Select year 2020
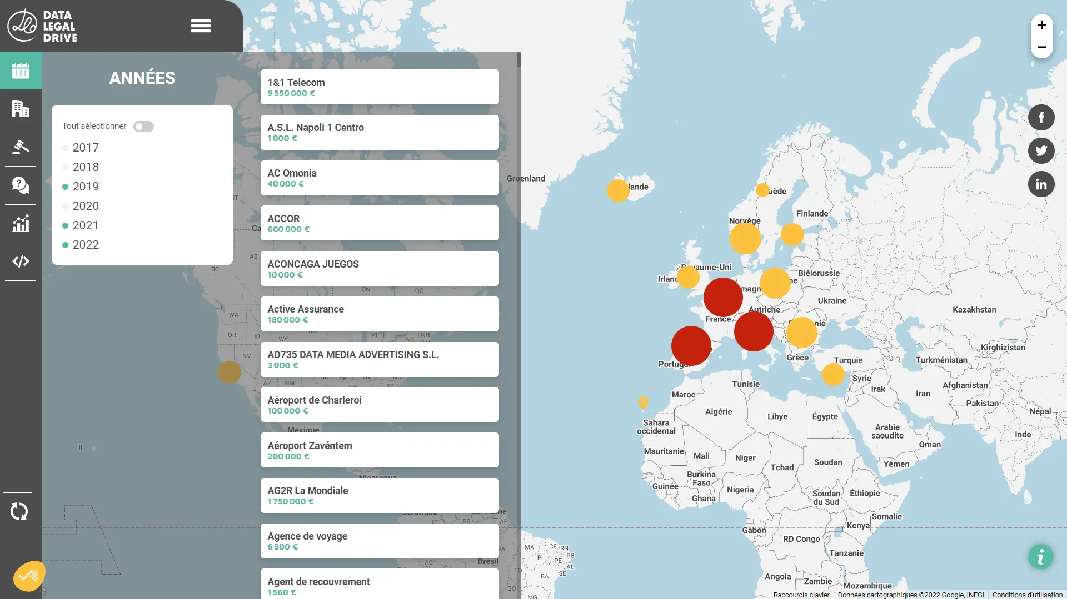Image resolution: width=1067 pixels, height=599 pixels. pyautogui.click(x=81, y=206)
